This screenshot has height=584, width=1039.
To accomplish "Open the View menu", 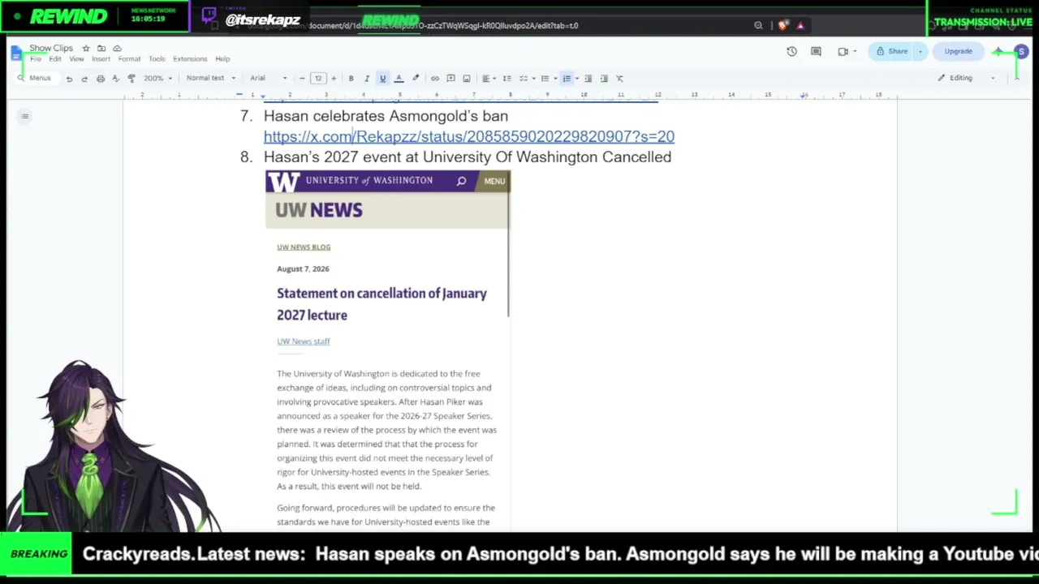I will pyautogui.click(x=76, y=59).
